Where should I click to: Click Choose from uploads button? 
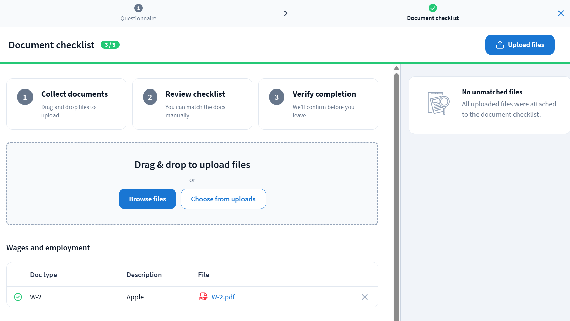223,199
